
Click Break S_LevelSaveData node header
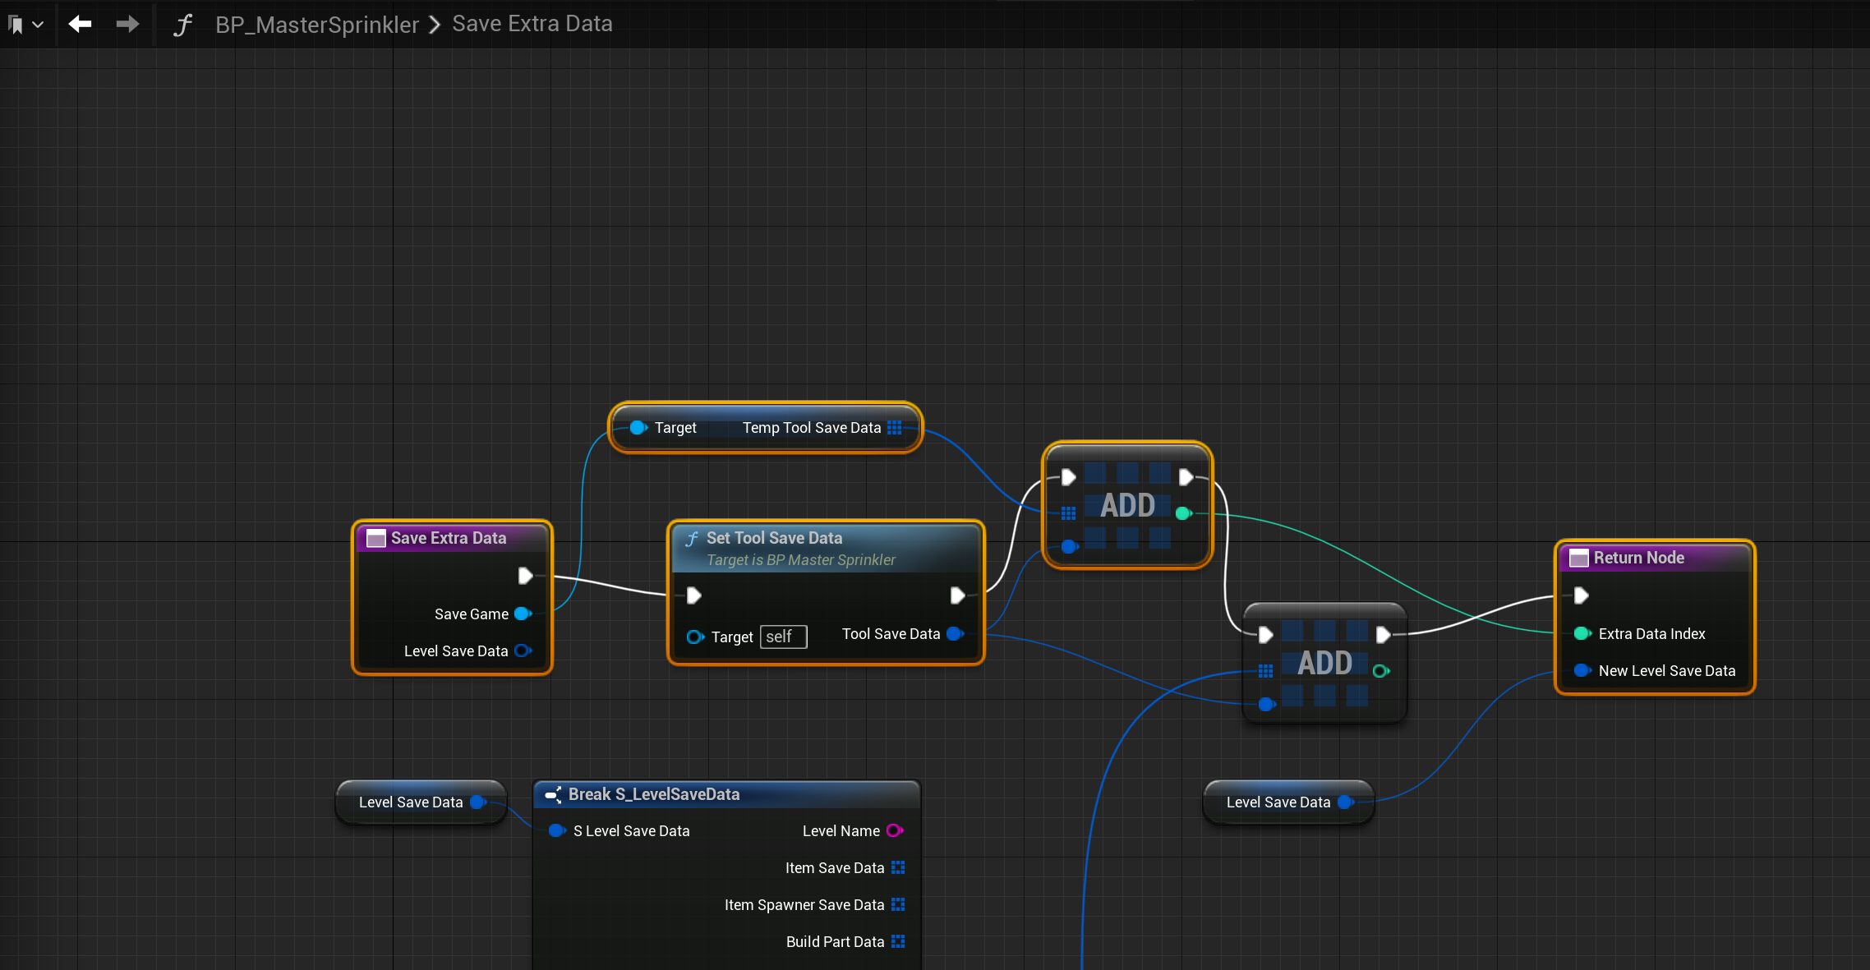pyautogui.click(x=653, y=794)
